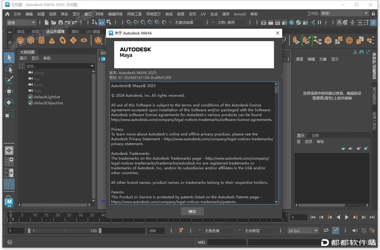Toggle audio mute speaker icon
The height and width of the screenshot is (250, 380).
point(355,231)
